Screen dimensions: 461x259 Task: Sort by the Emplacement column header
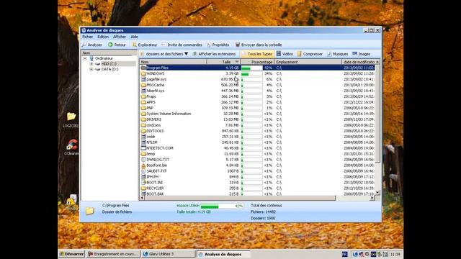coord(308,62)
